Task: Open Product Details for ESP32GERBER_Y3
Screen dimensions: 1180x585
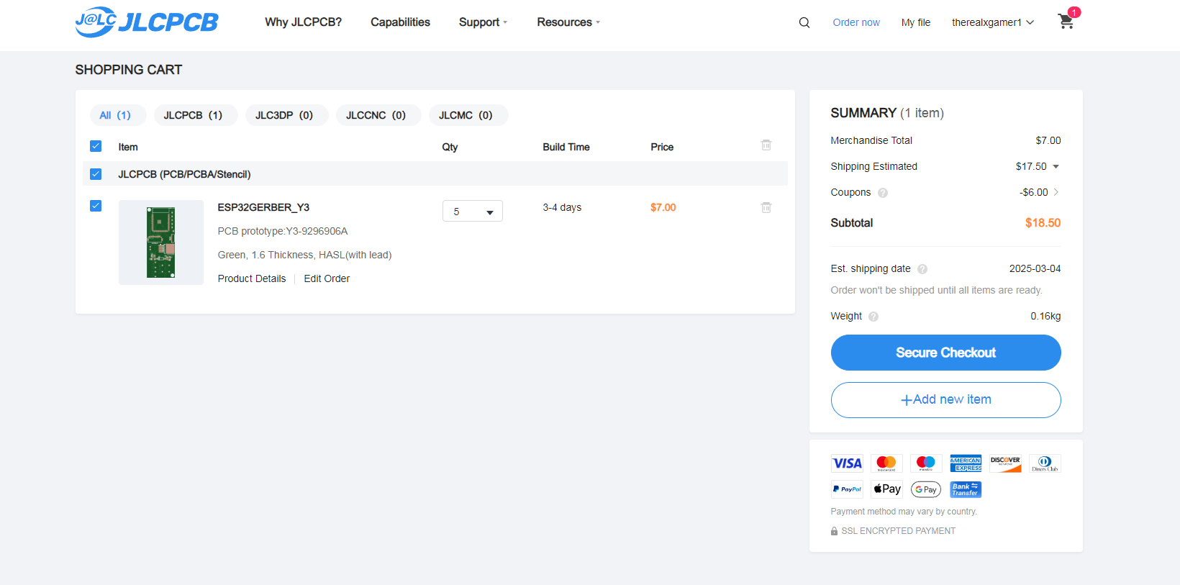Action: tap(252, 278)
